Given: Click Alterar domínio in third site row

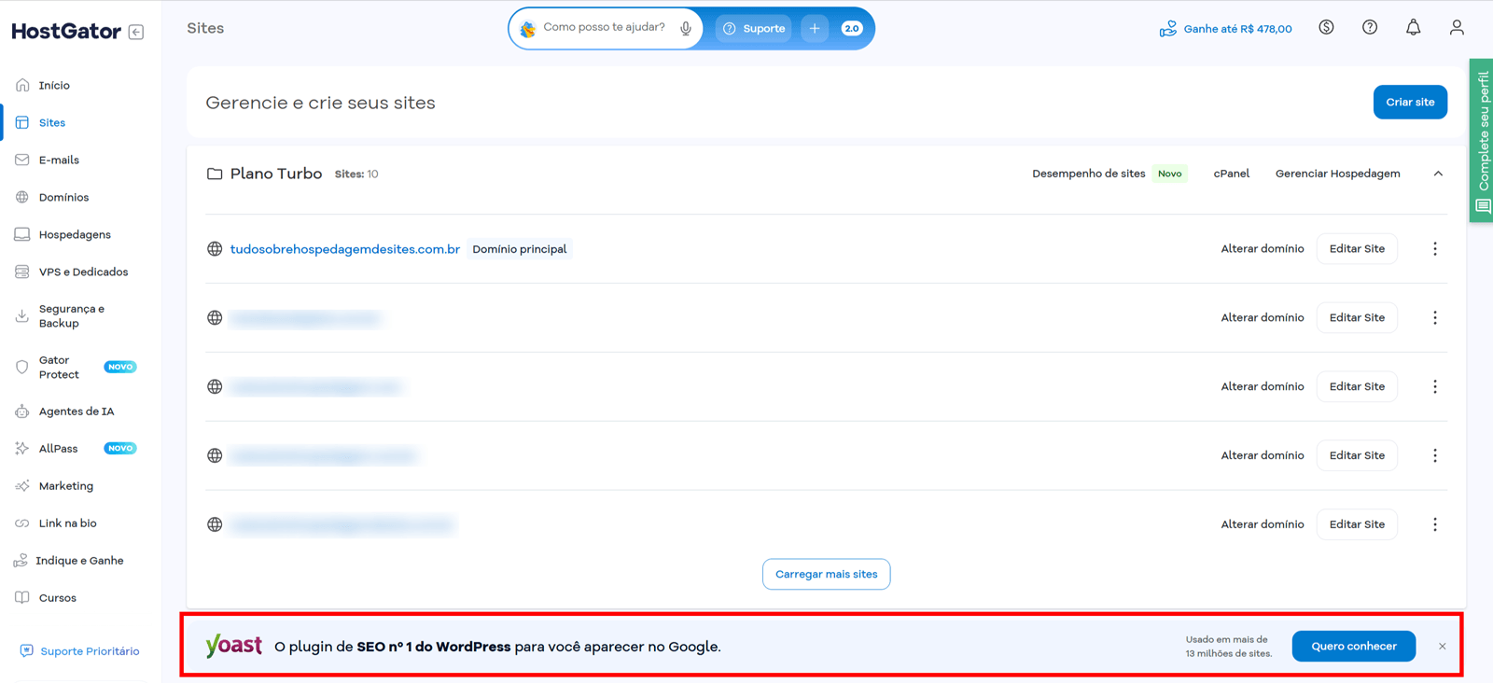Looking at the screenshot, I should pos(1263,386).
